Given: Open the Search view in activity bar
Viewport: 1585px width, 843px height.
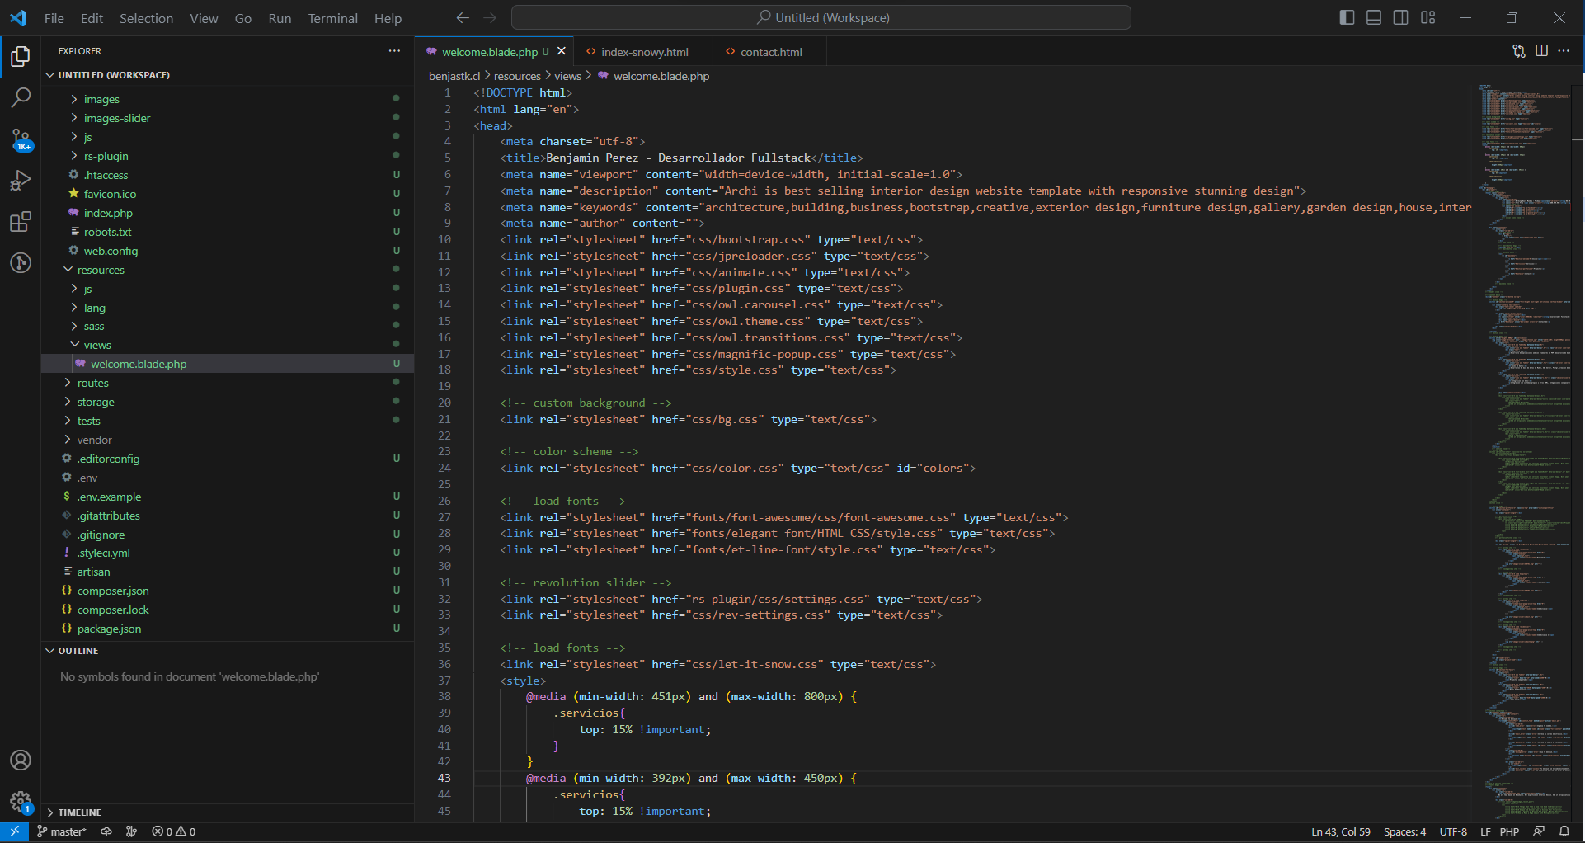Looking at the screenshot, I should (x=21, y=97).
